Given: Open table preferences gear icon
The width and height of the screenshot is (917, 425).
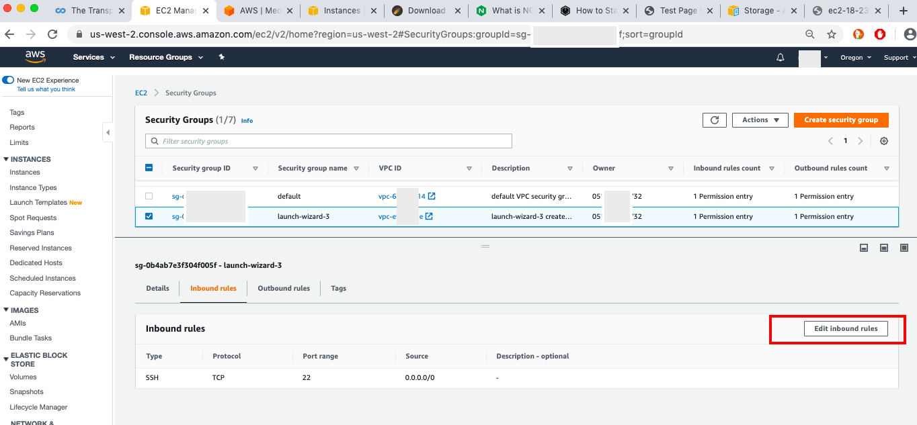Looking at the screenshot, I should tap(884, 141).
